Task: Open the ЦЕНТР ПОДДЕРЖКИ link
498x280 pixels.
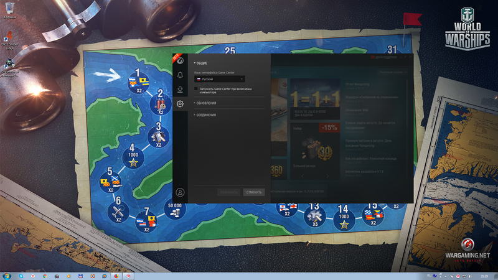Action: pos(383,57)
